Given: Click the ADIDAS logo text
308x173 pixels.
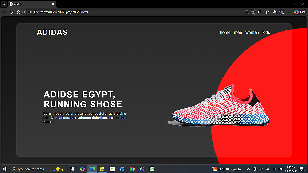Looking at the screenshot, I should 52,32.
